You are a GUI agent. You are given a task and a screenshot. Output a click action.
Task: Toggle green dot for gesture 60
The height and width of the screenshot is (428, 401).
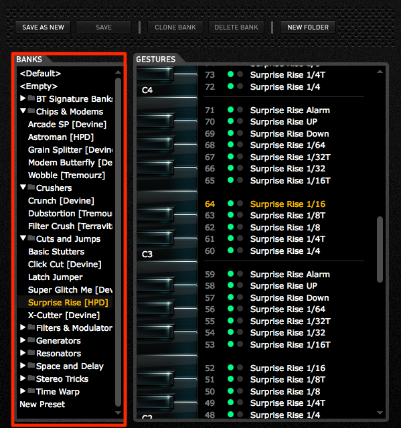pyautogui.click(x=230, y=251)
